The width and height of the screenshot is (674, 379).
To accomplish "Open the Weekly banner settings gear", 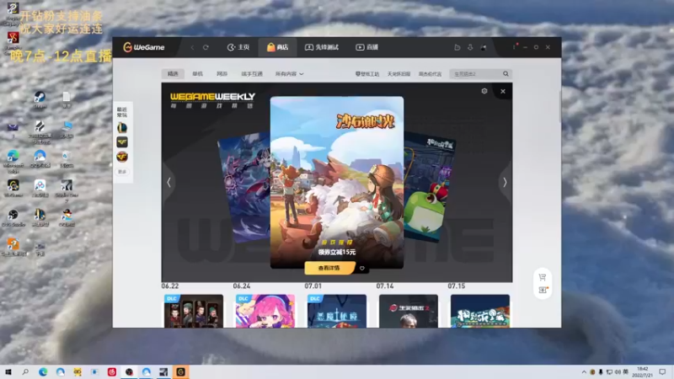I will 484,91.
